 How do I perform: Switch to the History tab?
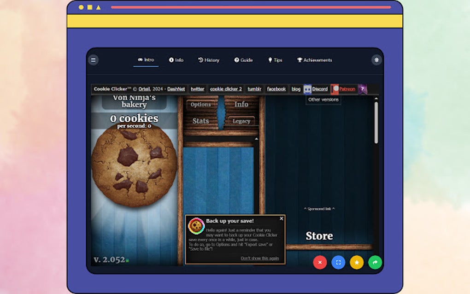pos(208,60)
